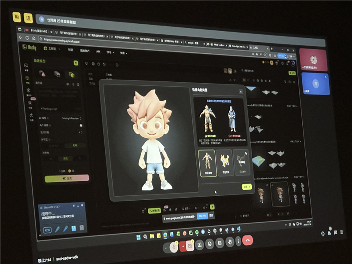Open the API menu item in the top navigation

99,51
